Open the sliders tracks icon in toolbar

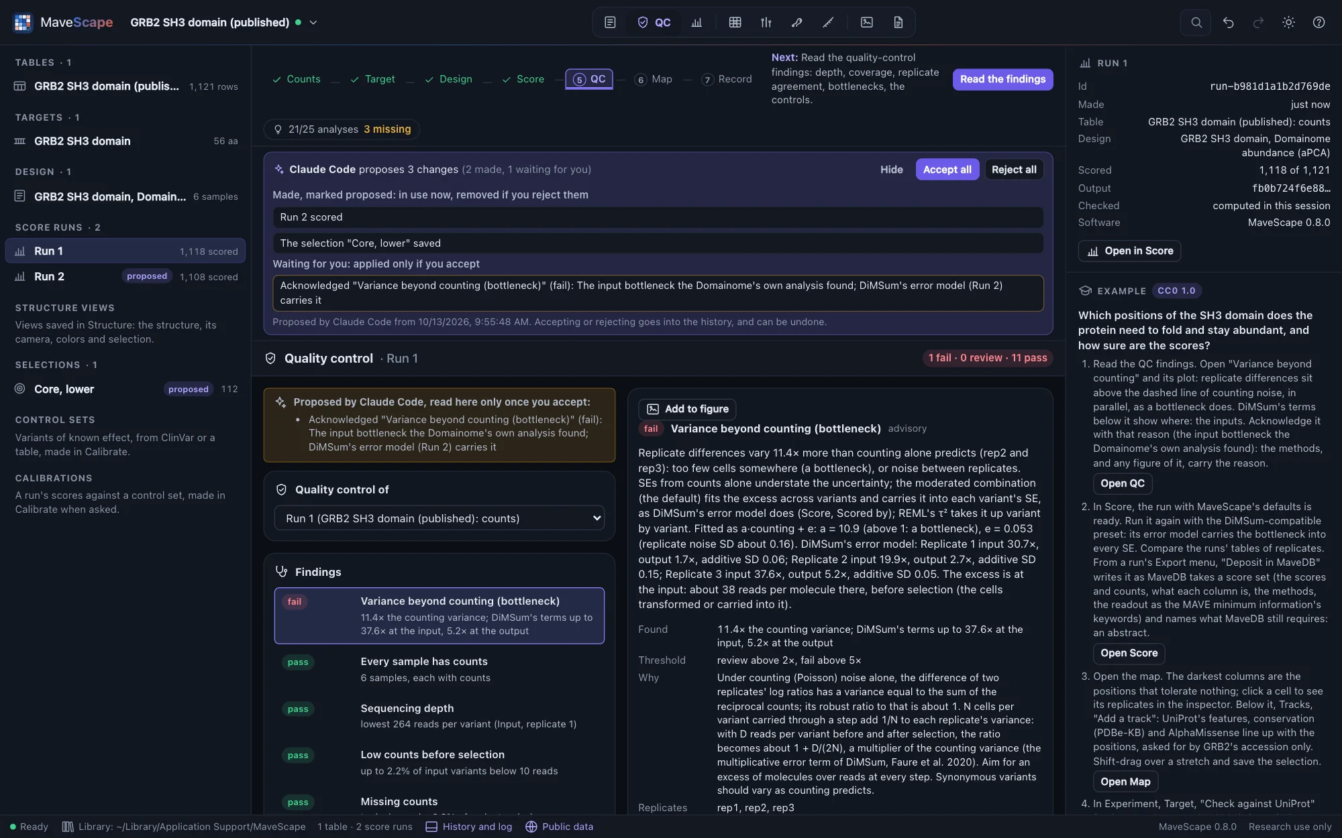click(x=766, y=22)
